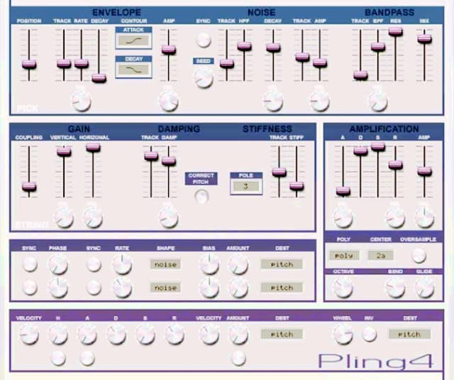Click the Octave knob
Image resolution: width=454 pixels, height=380 pixels.
click(x=343, y=286)
